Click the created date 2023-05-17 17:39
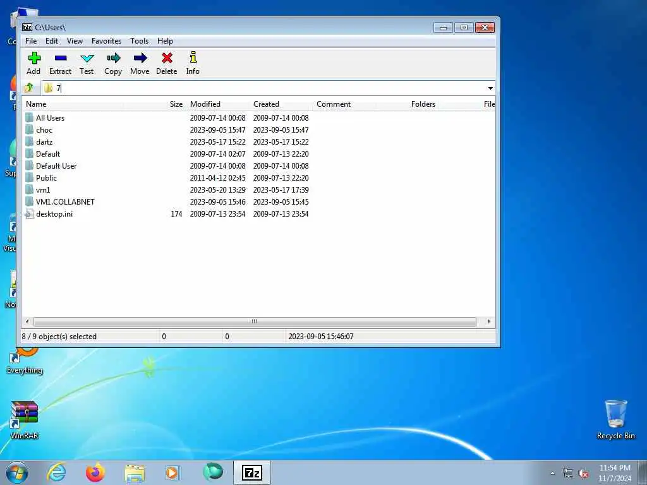Screen dimensions: 647x485 click(x=281, y=189)
